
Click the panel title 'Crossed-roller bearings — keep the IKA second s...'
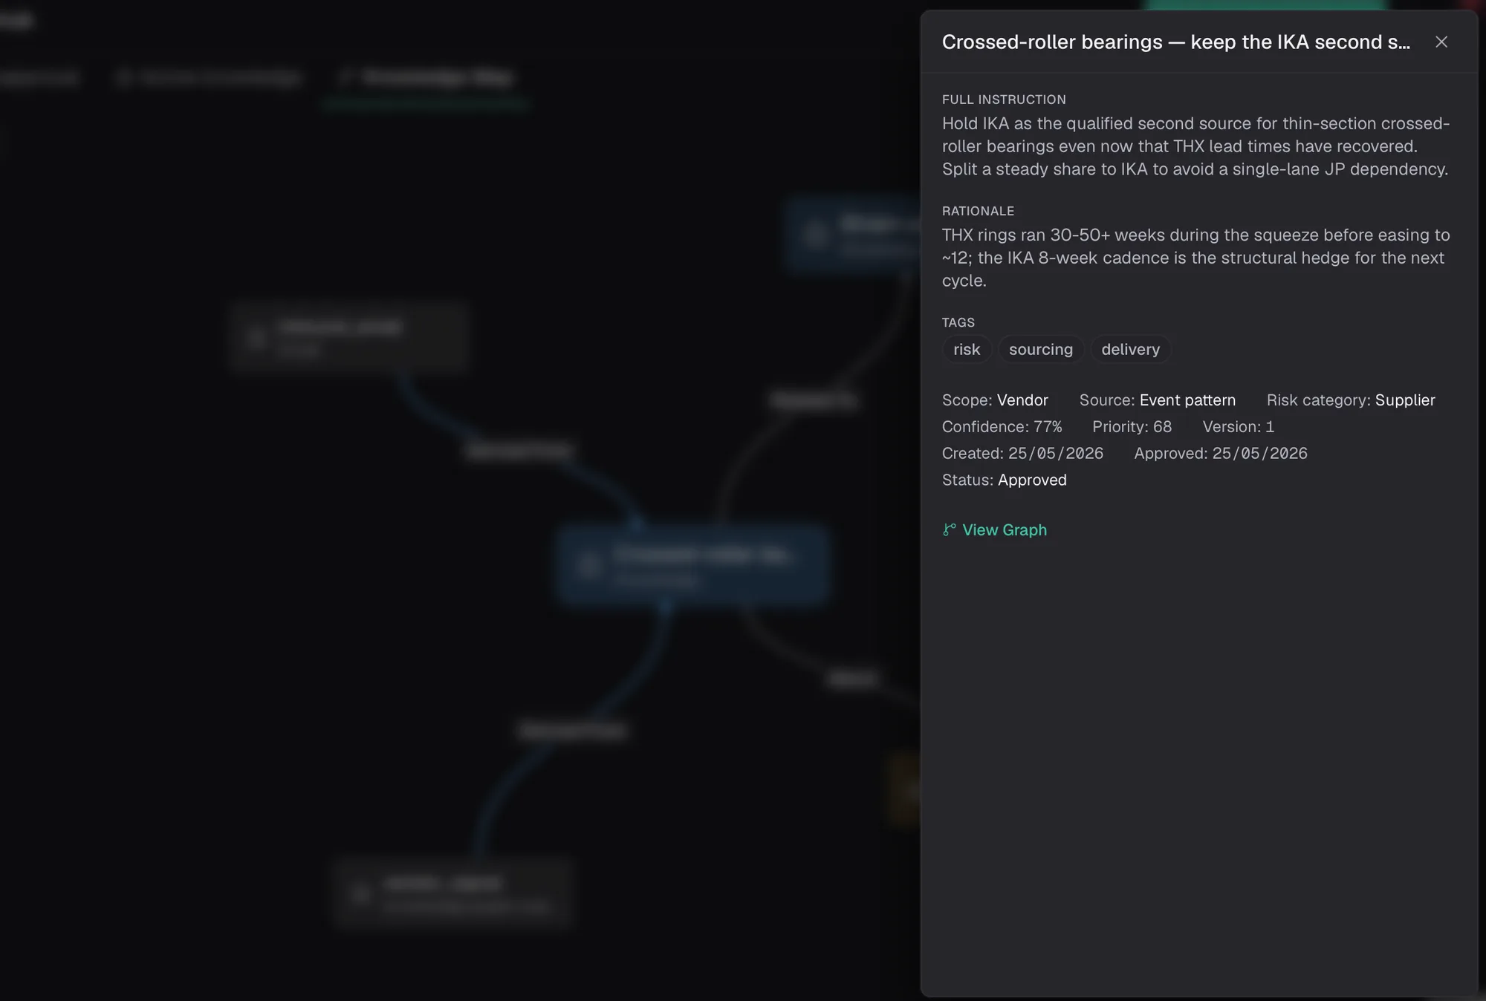point(1175,42)
